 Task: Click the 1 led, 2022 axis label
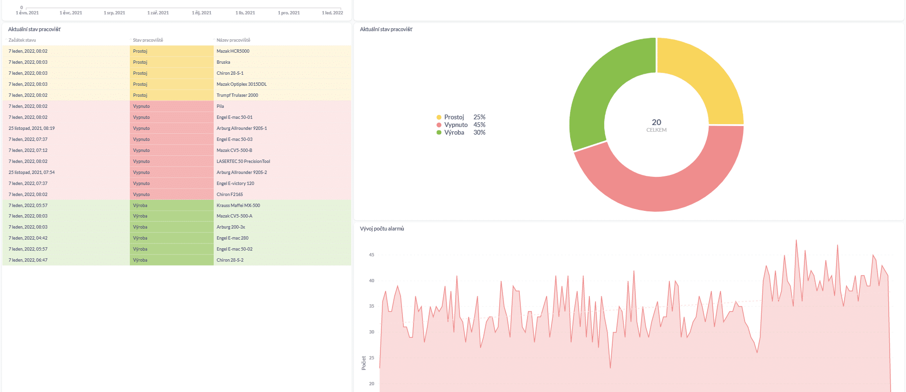tap(333, 13)
